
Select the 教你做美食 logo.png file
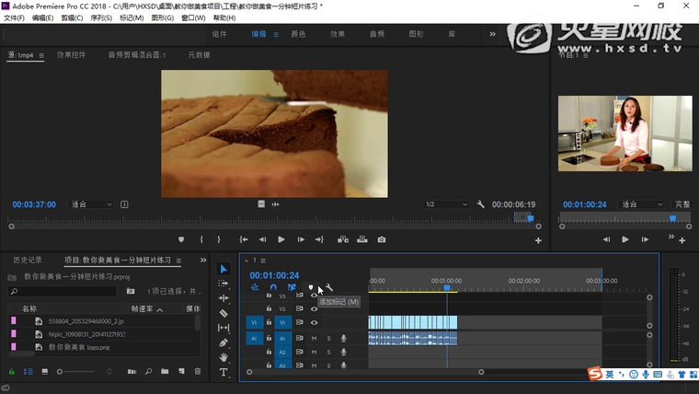click(76, 346)
